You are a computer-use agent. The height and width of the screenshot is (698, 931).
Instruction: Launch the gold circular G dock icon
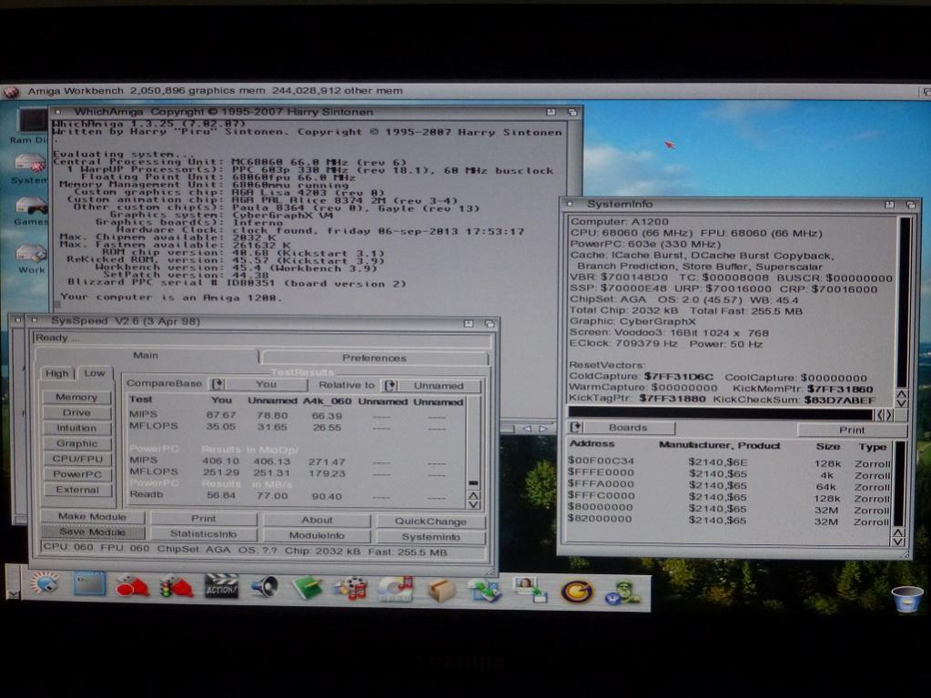click(577, 592)
